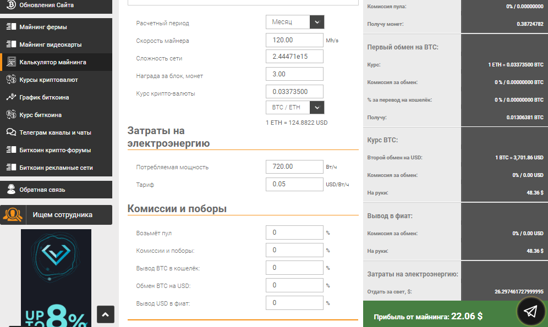Open the Майнинг фермы section
548x327 pixels.
click(56, 27)
